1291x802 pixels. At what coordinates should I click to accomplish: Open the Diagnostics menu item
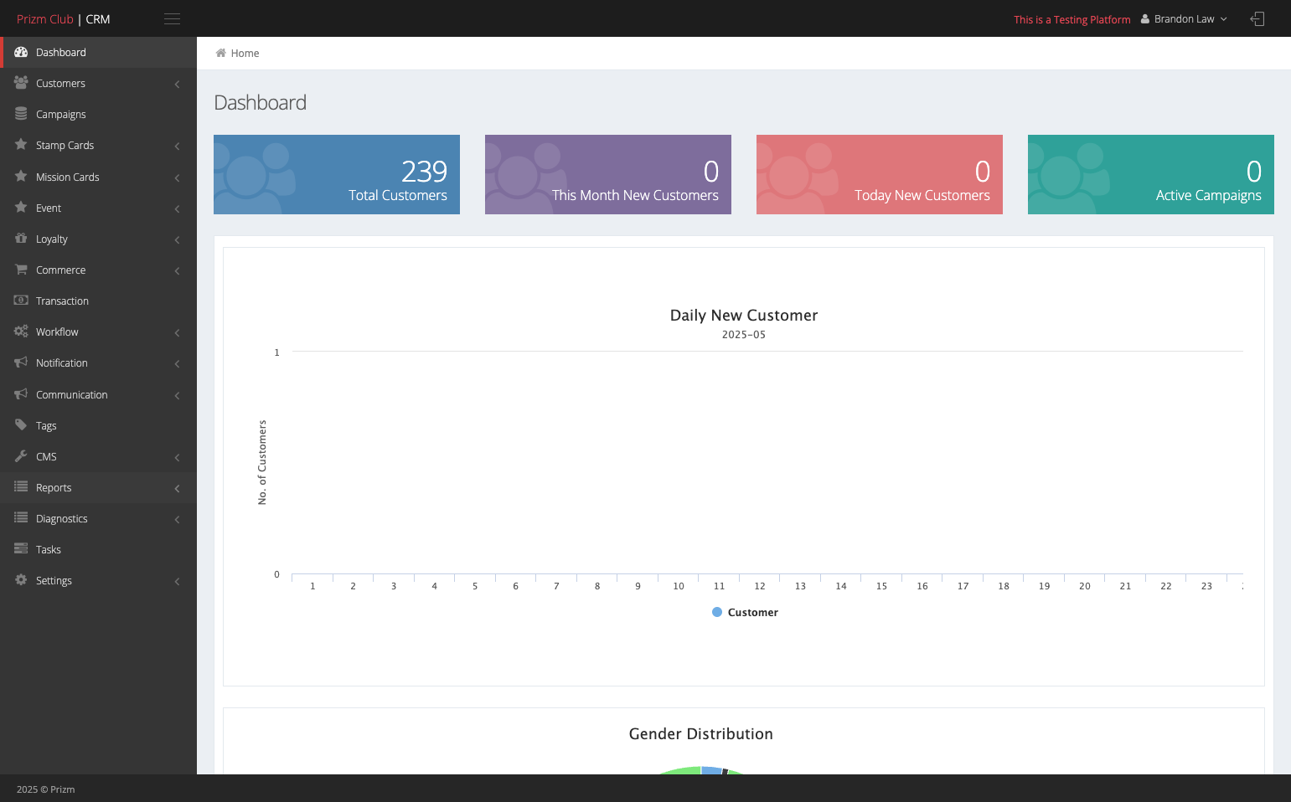coord(98,518)
